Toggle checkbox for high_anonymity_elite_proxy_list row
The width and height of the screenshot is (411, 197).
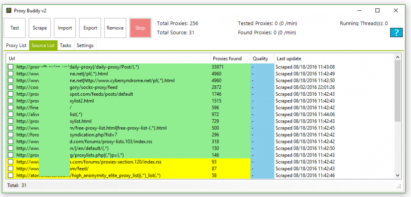11,175
